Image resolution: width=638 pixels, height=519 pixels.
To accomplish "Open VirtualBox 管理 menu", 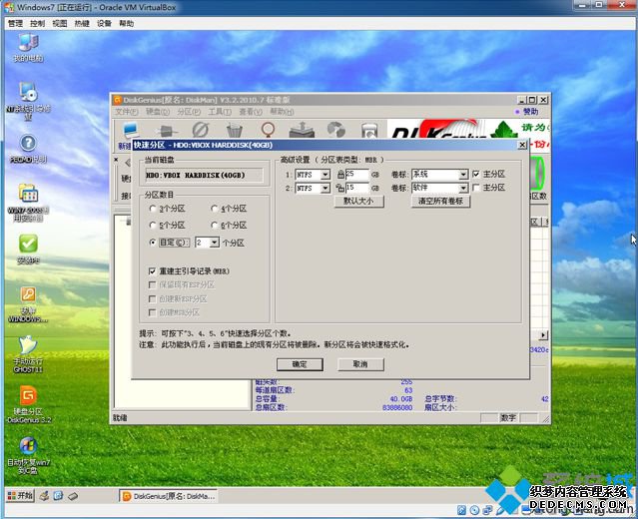I will 15,24.
